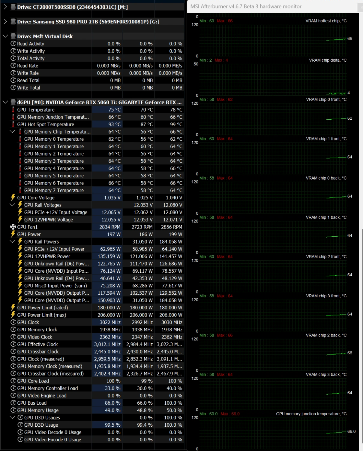The image size is (363, 451).
Task: Select the GPU Hot Spot Temperature row
Action: (x=93, y=124)
